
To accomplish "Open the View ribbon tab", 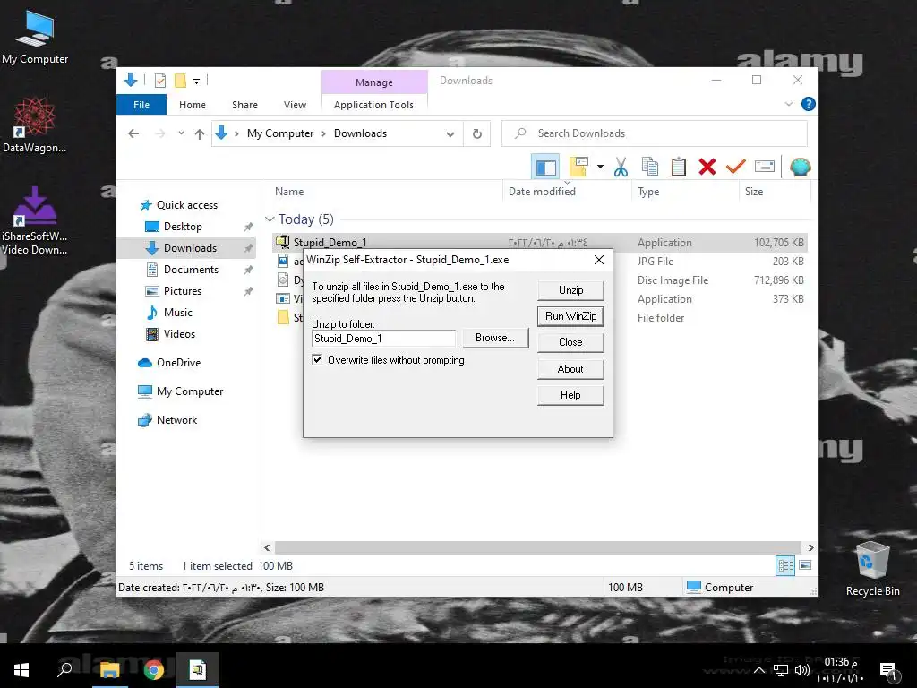I will [x=295, y=105].
